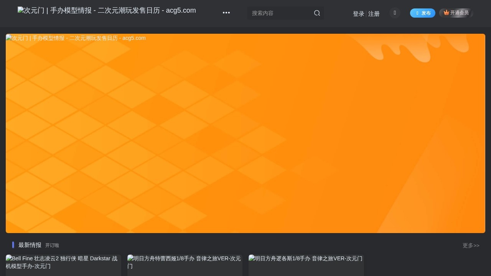491x276 pixels.
Task: Click the 注册 register link
Action: point(374,13)
